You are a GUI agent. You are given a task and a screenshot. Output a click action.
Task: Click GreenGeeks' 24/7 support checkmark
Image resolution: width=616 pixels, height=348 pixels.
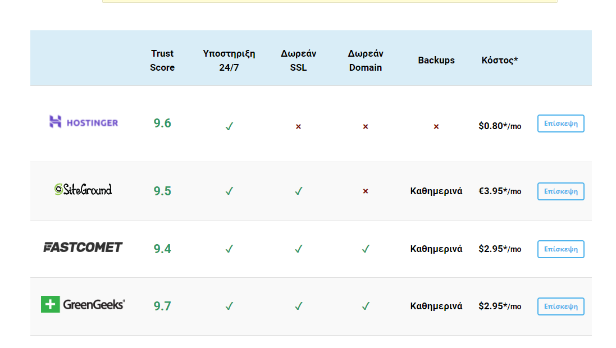[x=229, y=306]
